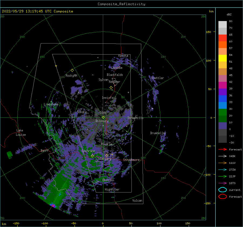This screenshot has height=227, width=243.
Task: Click the yellow diamond marker under Cochrane
Action: (x=93, y=156)
